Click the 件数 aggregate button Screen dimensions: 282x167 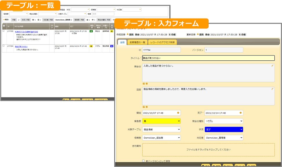[14, 20]
